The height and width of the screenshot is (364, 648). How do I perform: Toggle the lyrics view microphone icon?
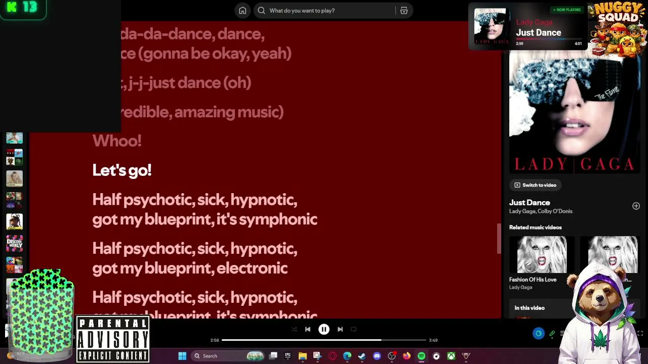552,334
